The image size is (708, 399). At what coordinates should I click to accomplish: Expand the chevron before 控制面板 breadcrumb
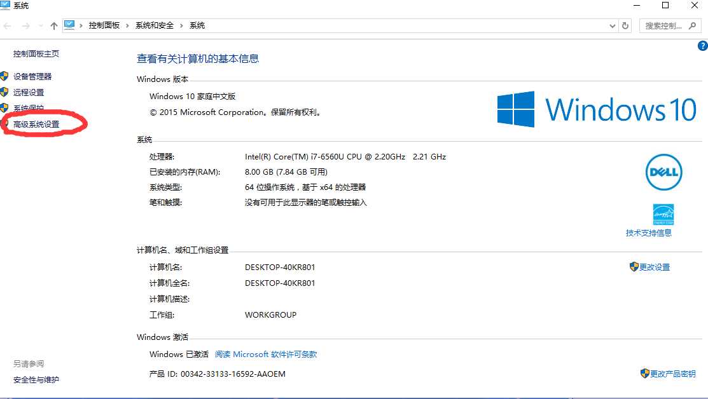click(81, 25)
